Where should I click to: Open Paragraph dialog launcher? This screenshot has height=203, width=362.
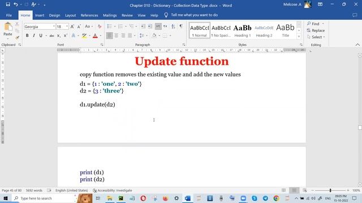pyautogui.click(x=184, y=45)
